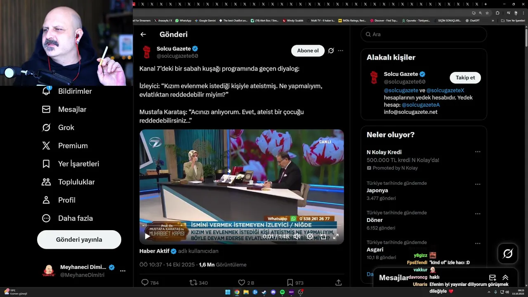Click the floating Grok button
The image size is (528, 297).
point(508,254)
